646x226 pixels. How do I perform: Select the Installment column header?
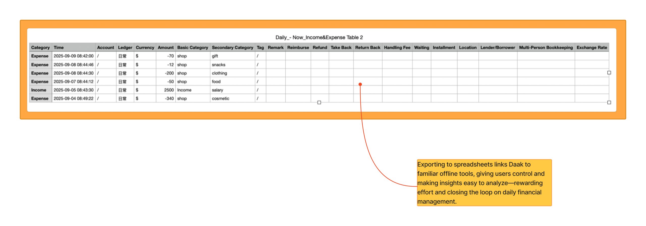click(x=444, y=47)
